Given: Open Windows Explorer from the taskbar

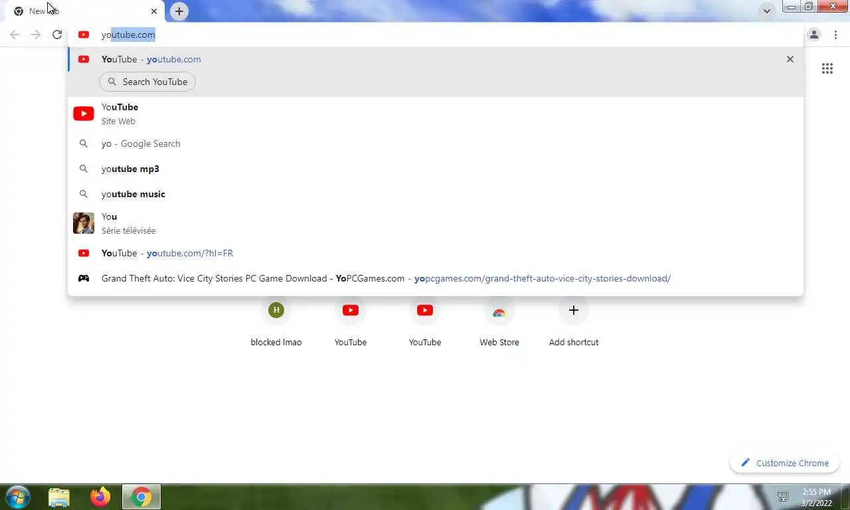Looking at the screenshot, I should 59,497.
